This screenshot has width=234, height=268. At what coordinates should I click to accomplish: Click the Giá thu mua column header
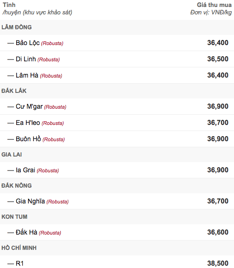point(214,5)
